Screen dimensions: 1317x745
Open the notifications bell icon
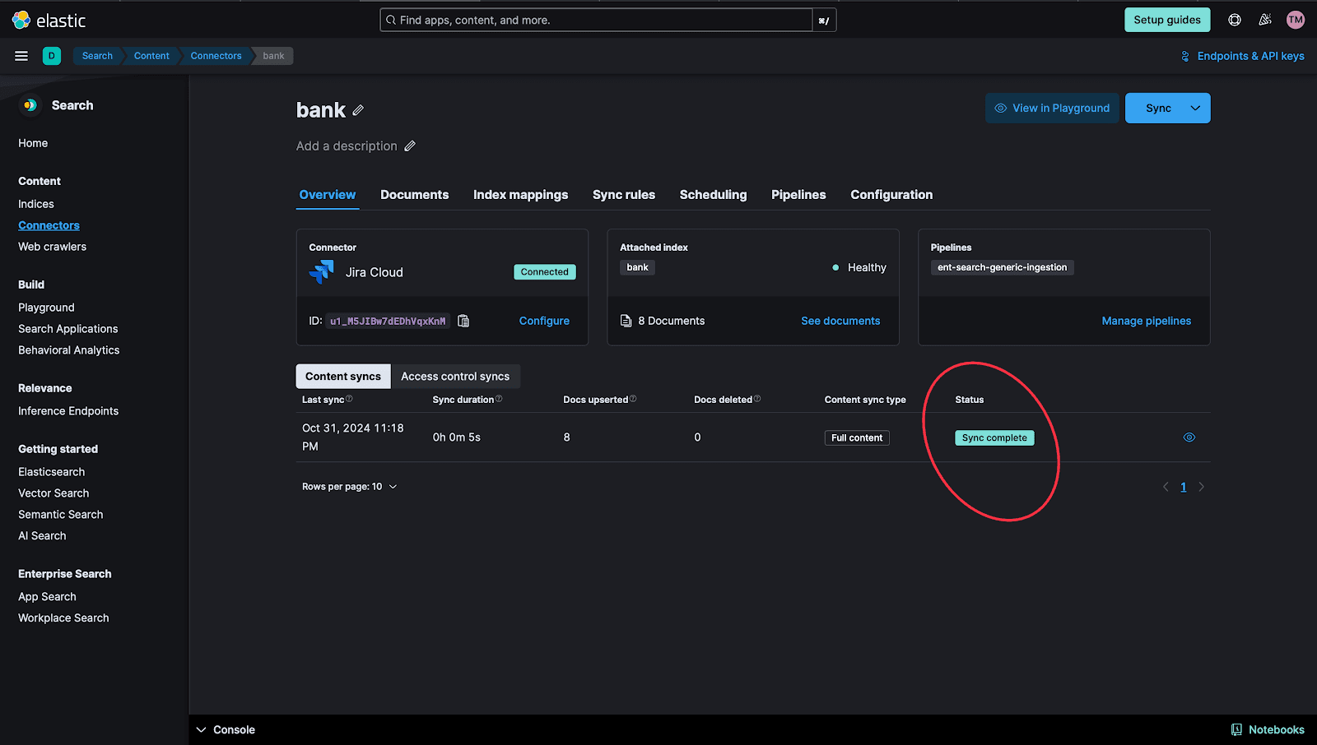1265,20
